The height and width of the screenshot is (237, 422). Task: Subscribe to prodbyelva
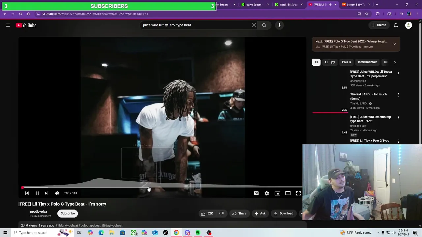pyautogui.click(x=68, y=213)
